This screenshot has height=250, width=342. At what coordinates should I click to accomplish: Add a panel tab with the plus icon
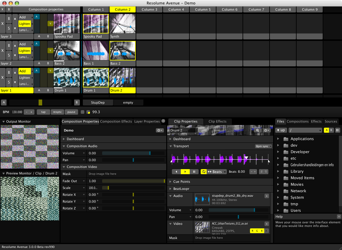pyautogui.click(x=163, y=121)
